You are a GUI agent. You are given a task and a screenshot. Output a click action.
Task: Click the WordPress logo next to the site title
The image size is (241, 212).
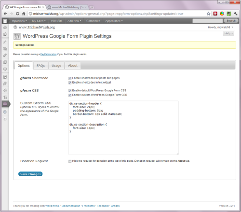coord(15,27)
